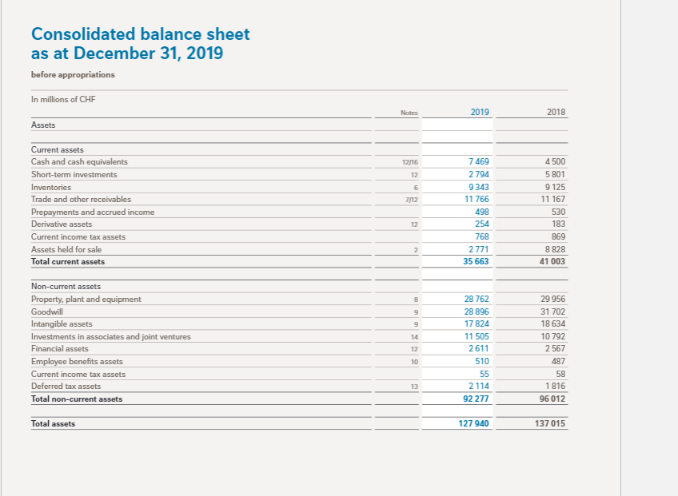The width and height of the screenshot is (678, 496).
Task: Click the before appropriations subtitle
Action: click(x=72, y=74)
